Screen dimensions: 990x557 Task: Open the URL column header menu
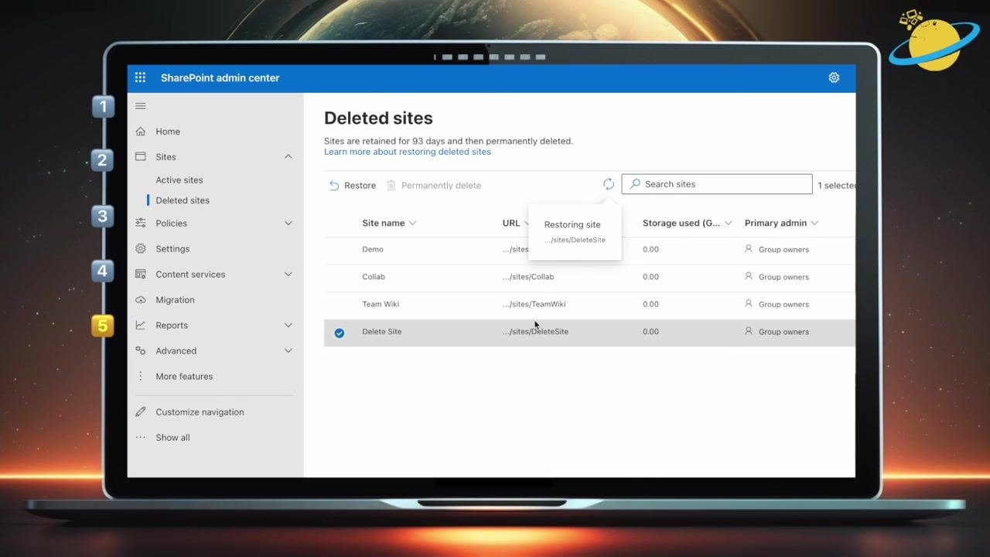click(x=515, y=224)
